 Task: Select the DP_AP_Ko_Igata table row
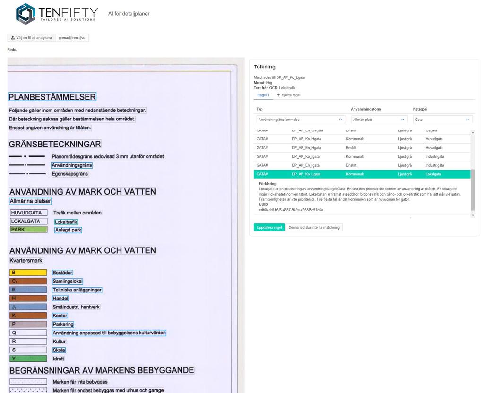[362, 157]
